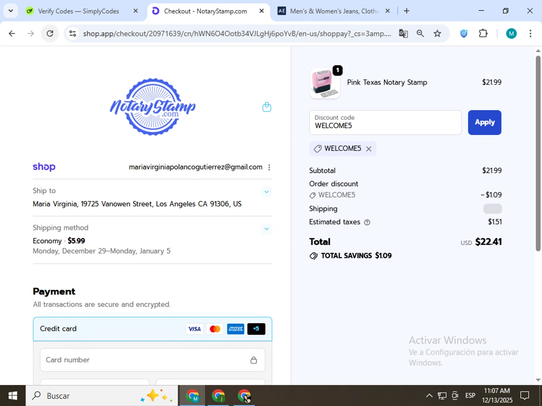Expand the Ship to section
The image size is (542, 406).
click(x=267, y=192)
